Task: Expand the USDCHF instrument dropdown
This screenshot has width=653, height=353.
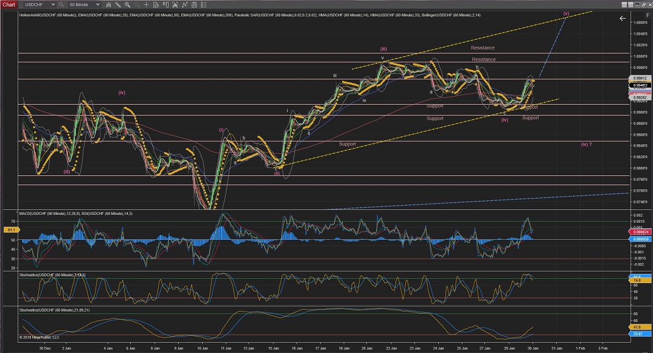Action: point(53,4)
